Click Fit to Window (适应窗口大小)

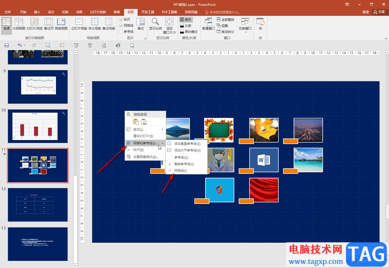click(x=170, y=26)
